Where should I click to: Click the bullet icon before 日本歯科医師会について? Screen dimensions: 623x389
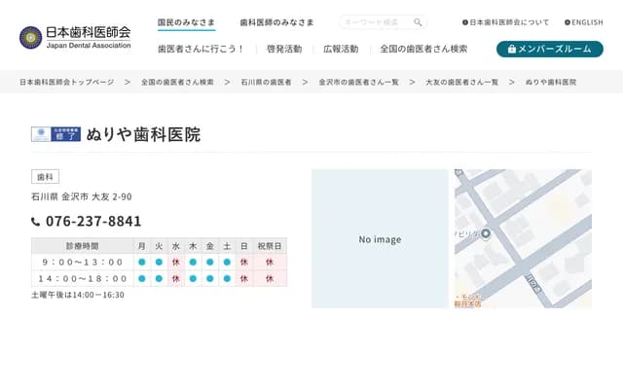(465, 22)
